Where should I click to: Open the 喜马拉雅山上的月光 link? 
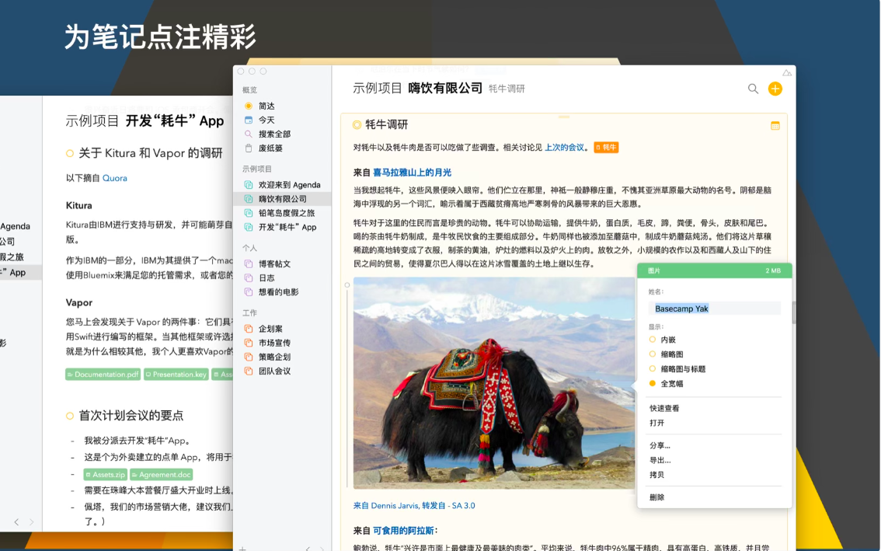pyautogui.click(x=412, y=173)
